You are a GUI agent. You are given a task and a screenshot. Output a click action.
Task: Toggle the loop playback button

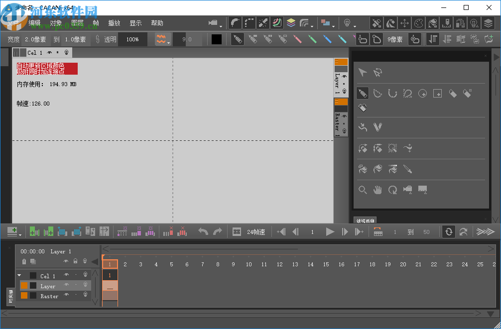(x=448, y=231)
